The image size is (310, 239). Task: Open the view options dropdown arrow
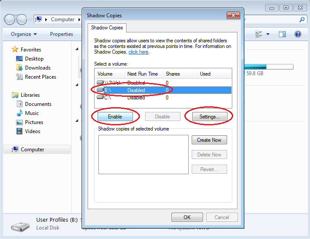268,34
